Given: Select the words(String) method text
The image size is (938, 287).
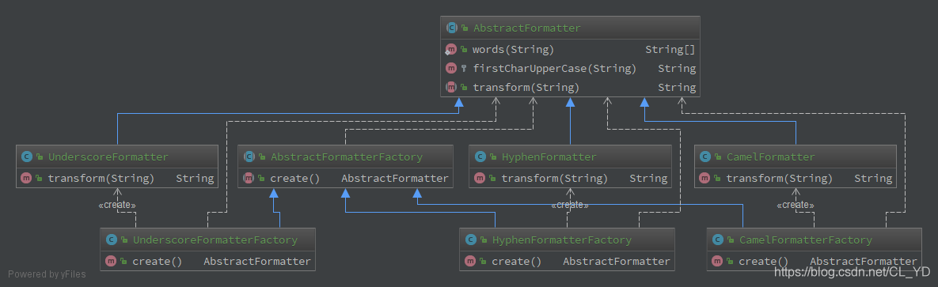Looking at the screenshot, I should (513, 49).
